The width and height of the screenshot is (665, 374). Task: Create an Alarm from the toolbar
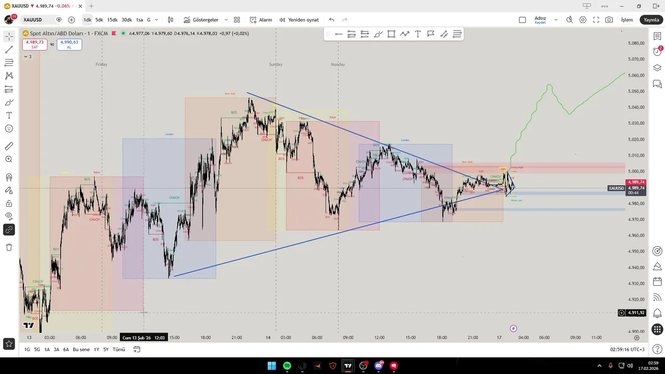261,20
